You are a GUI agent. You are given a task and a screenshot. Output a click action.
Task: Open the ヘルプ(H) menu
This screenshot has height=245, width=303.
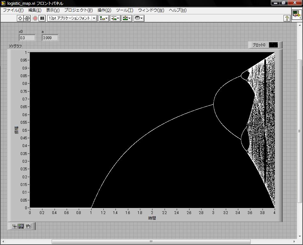(x=178, y=10)
